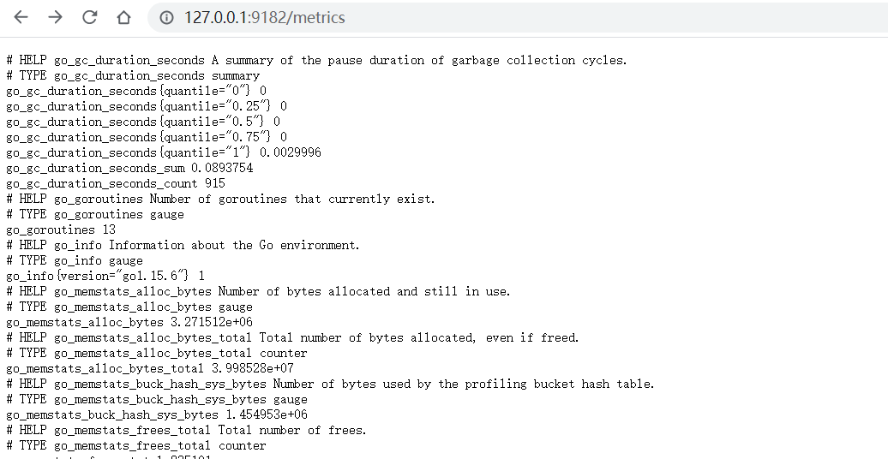Click the go_goroutines 13 metric line
Viewport: 888px width, 459px height.
pos(61,229)
